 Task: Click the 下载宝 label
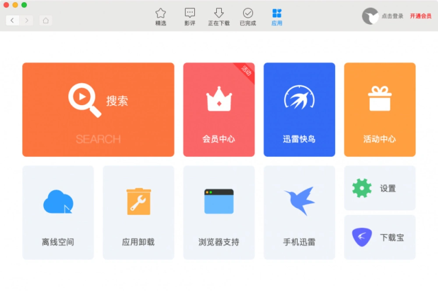coord(392,238)
